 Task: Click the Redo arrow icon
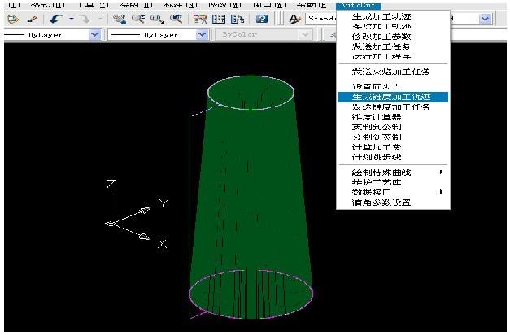tap(84, 18)
